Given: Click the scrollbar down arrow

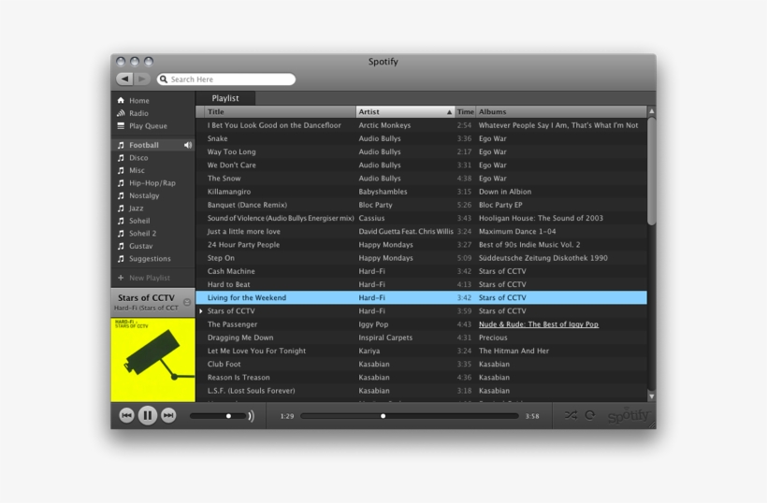Looking at the screenshot, I should pos(651,396).
